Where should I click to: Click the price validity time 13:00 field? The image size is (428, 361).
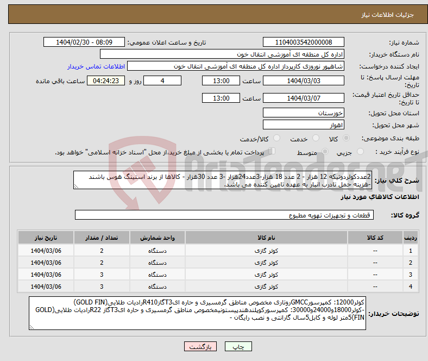point(221,98)
